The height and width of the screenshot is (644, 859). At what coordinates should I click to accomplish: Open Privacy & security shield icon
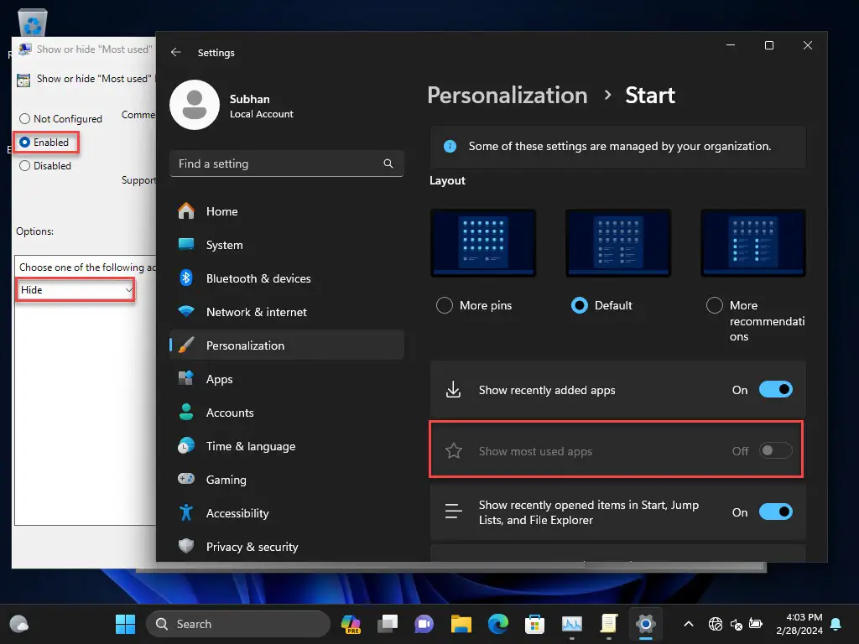[x=186, y=546]
